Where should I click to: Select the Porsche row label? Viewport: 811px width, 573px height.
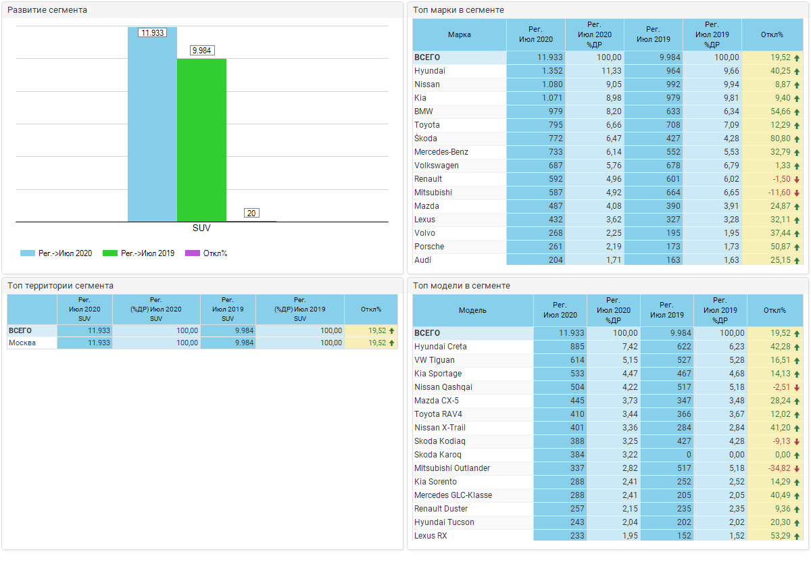(429, 247)
